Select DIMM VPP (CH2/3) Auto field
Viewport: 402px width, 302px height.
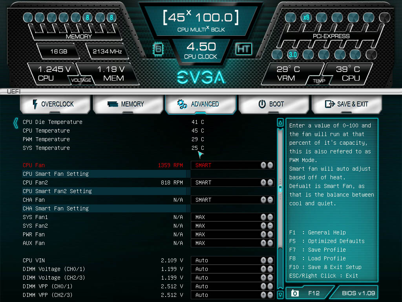[232, 295]
